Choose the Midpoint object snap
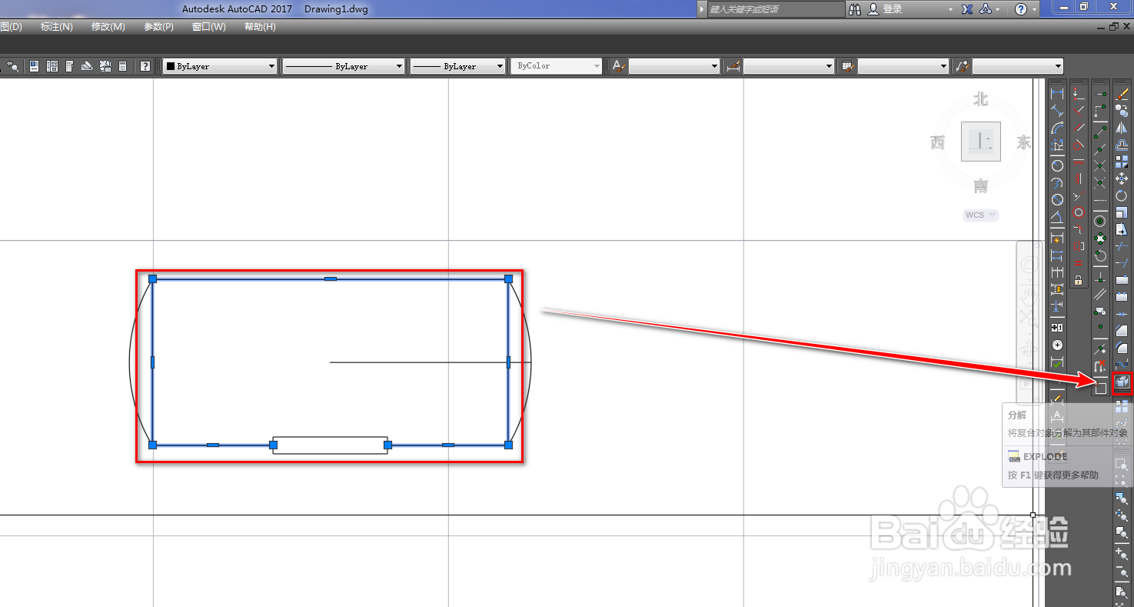Image resolution: width=1134 pixels, height=607 pixels. point(1100,148)
